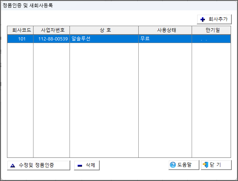Image resolution: width=238 pixels, height=181 pixels.
Task: Click the blue minus icon for 삭제
Action: [x=80, y=166]
